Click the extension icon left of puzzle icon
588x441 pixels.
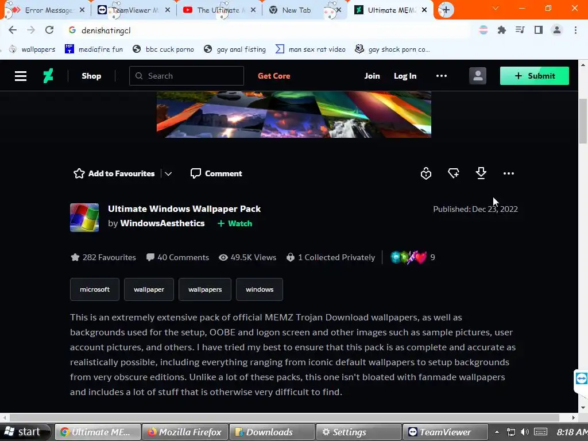coord(483,30)
